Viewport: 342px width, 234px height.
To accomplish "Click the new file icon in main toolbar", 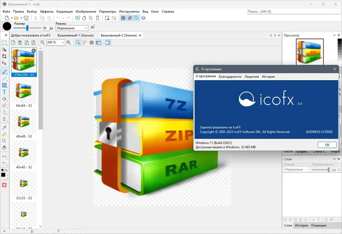I will click(x=7, y=18).
